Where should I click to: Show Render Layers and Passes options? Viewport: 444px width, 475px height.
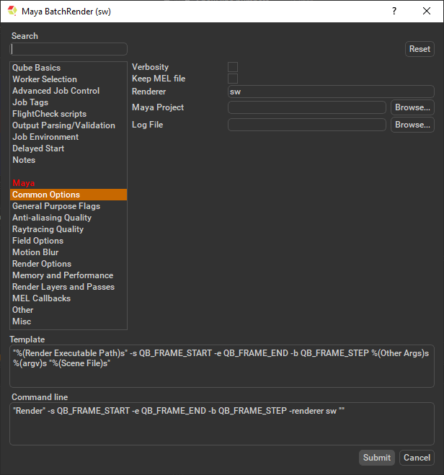click(63, 287)
